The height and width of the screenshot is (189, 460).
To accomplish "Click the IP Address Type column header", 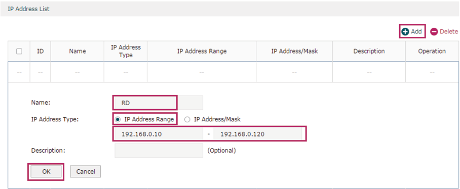I will click(x=126, y=51).
